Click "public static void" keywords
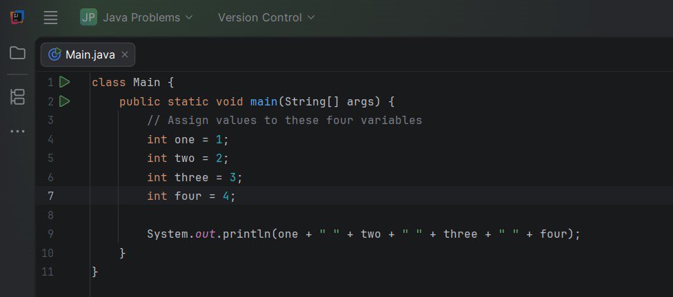 tap(181, 102)
